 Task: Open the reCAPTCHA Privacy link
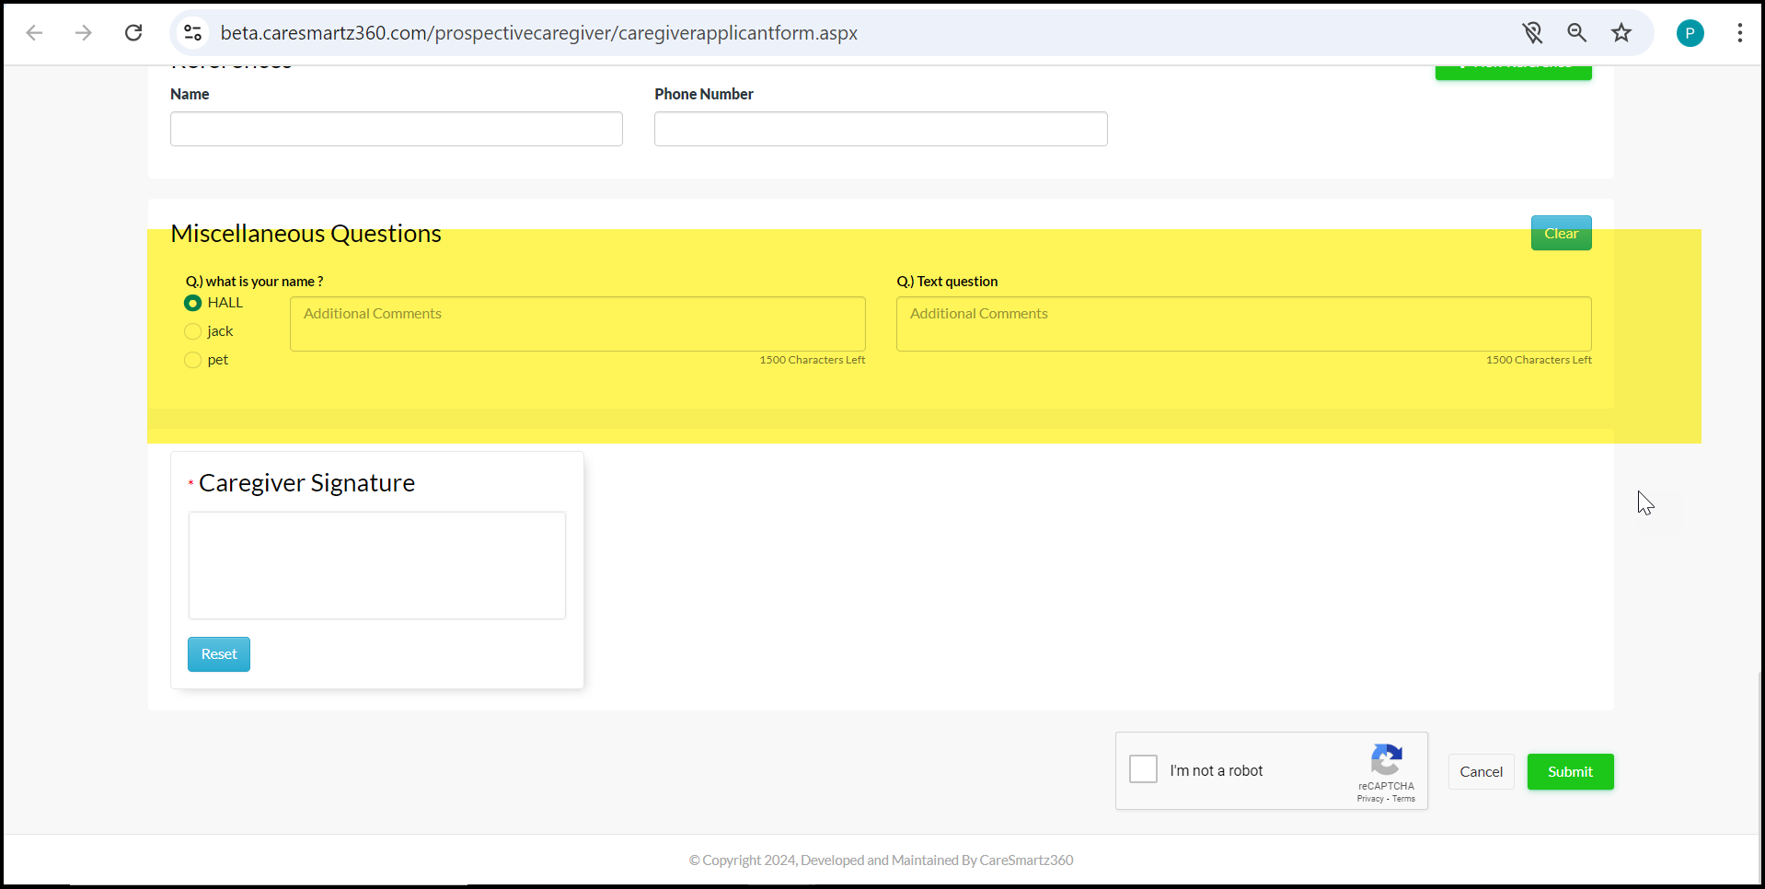tap(1369, 799)
